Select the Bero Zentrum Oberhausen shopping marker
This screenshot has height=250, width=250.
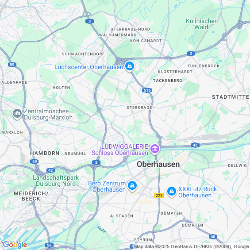tap(132, 186)
